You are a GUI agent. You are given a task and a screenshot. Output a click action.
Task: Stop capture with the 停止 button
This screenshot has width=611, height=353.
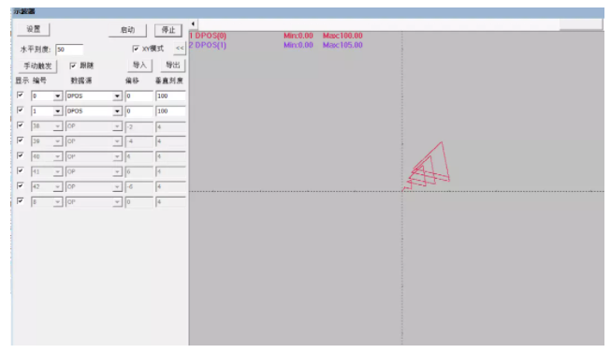tap(168, 30)
